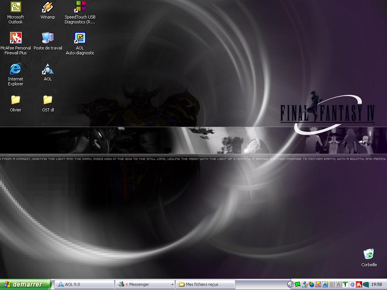Image resolution: width=387 pixels, height=290 pixels.
Task: Open the Messenger taskbar group
Action: [145, 284]
